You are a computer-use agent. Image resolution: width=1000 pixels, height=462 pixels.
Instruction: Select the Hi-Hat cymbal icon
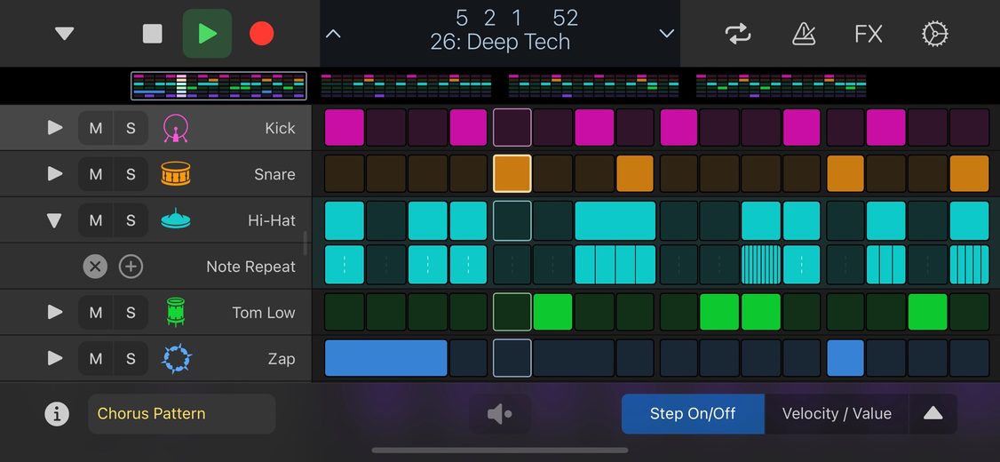[175, 219]
